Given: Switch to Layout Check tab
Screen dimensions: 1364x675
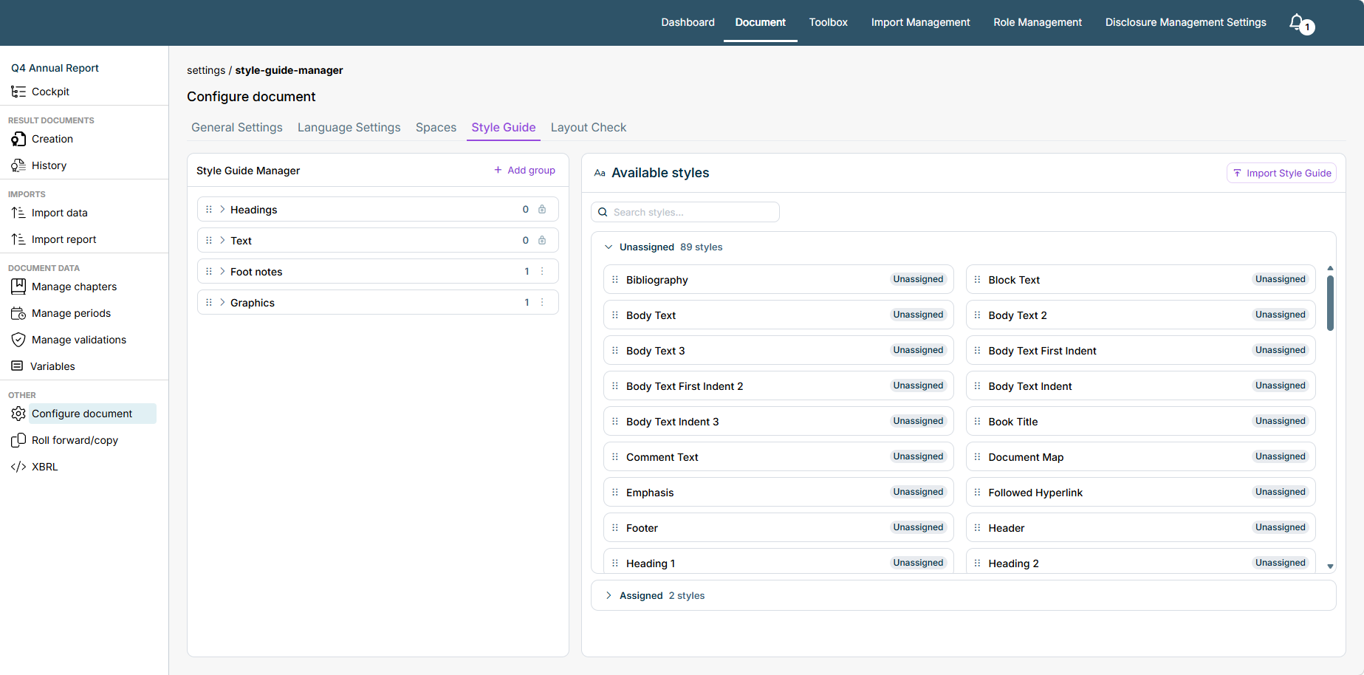Looking at the screenshot, I should coord(589,127).
